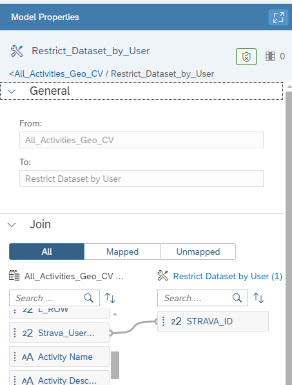Select the Unmapped filter segment
Viewport: 292px width, 385px height.
[x=199, y=252]
